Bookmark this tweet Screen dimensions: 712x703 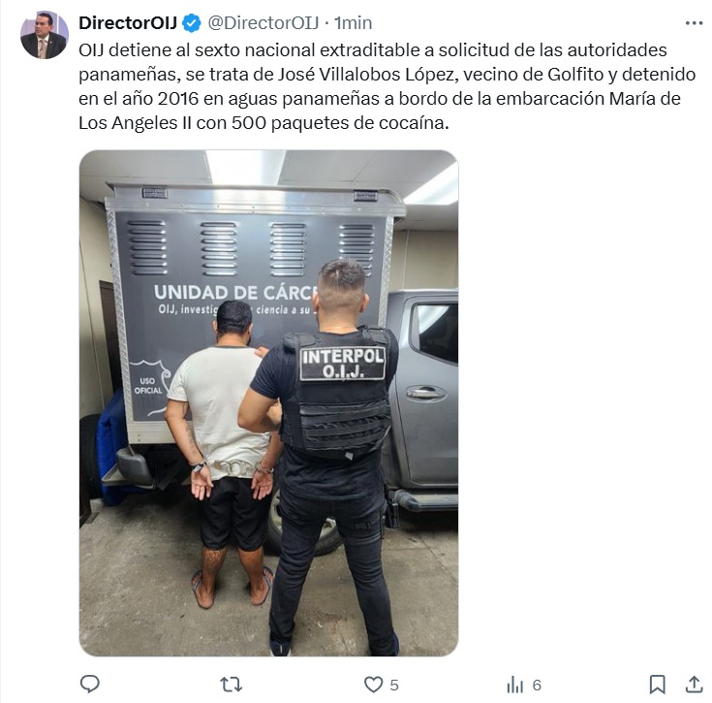point(657,685)
